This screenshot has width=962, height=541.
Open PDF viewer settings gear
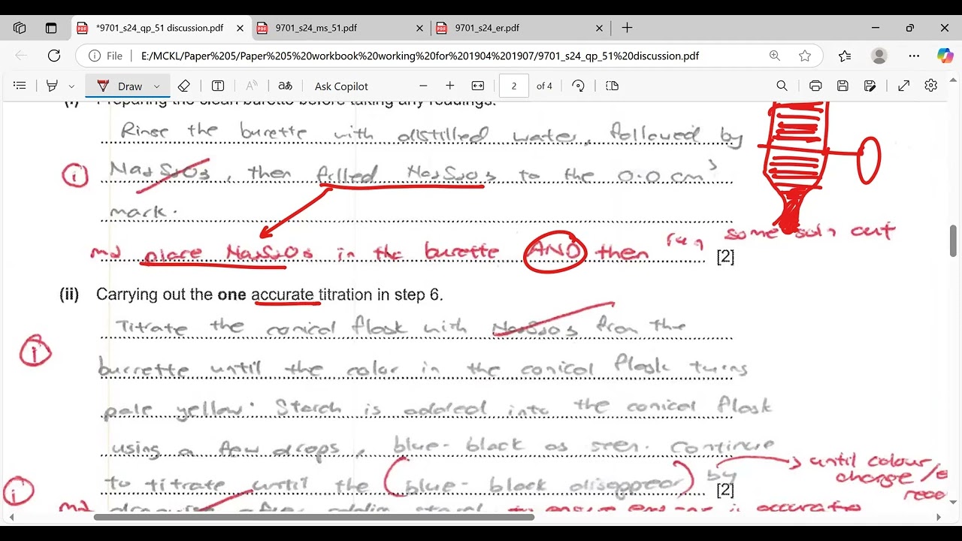931,86
